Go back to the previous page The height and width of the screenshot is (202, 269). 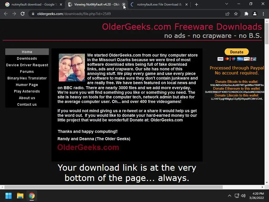6,14
